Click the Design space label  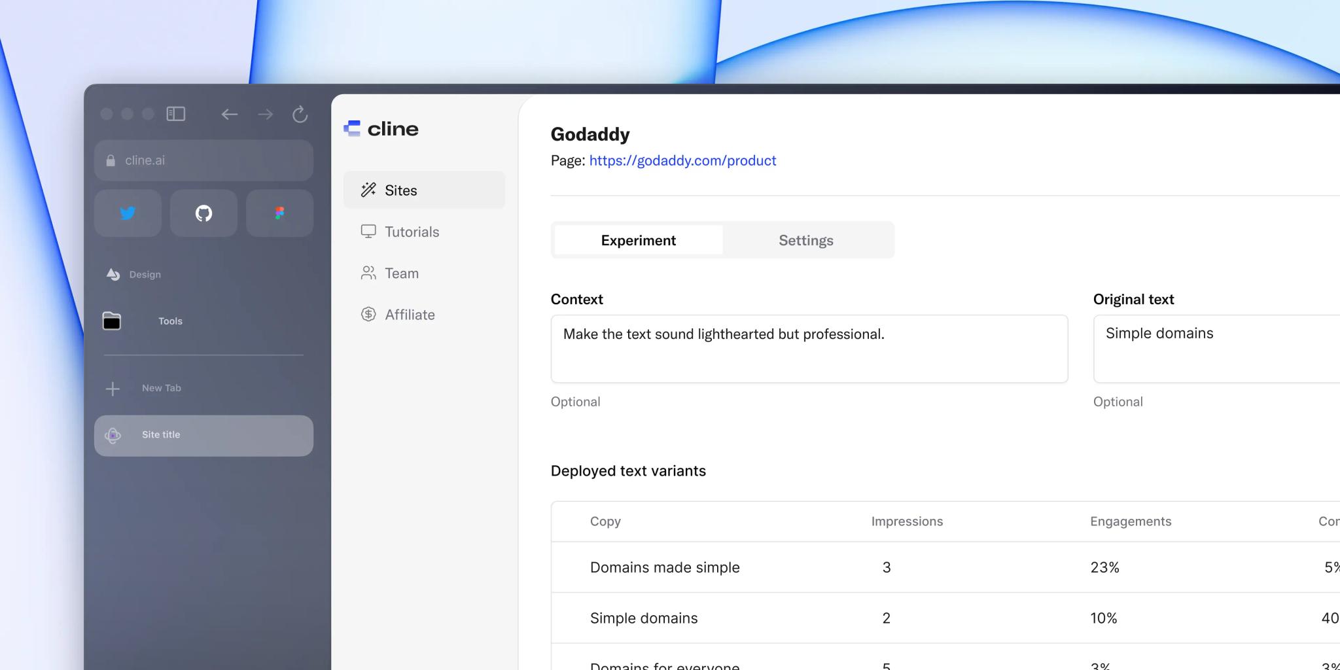145,275
